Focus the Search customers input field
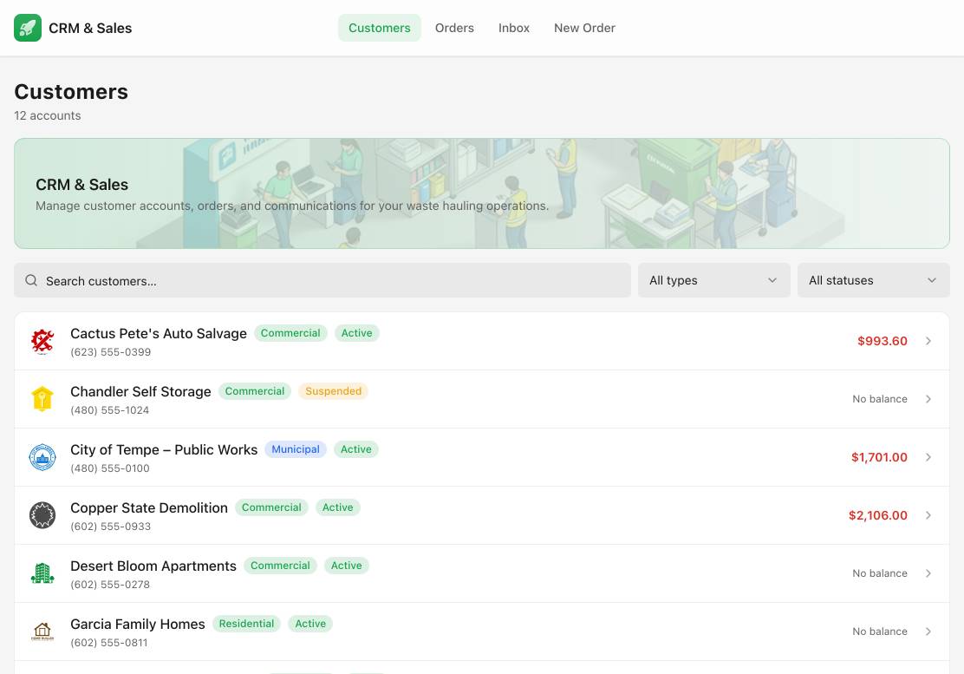This screenshot has width=964, height=674. (322, 280)
